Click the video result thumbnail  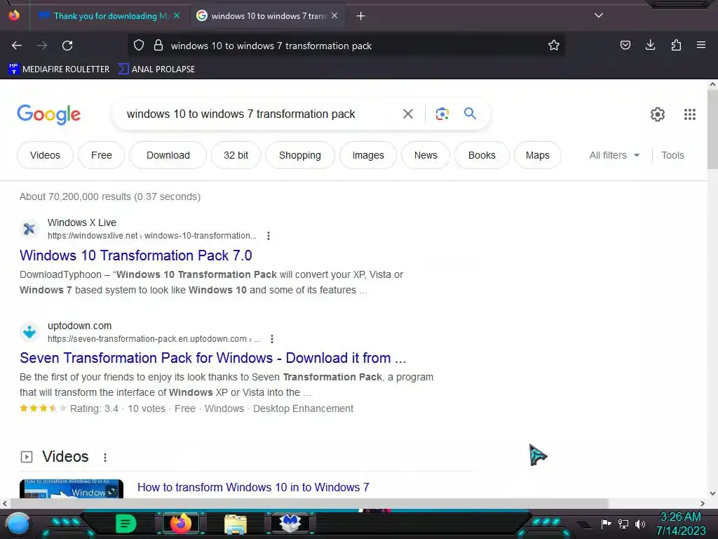(72, 489)
